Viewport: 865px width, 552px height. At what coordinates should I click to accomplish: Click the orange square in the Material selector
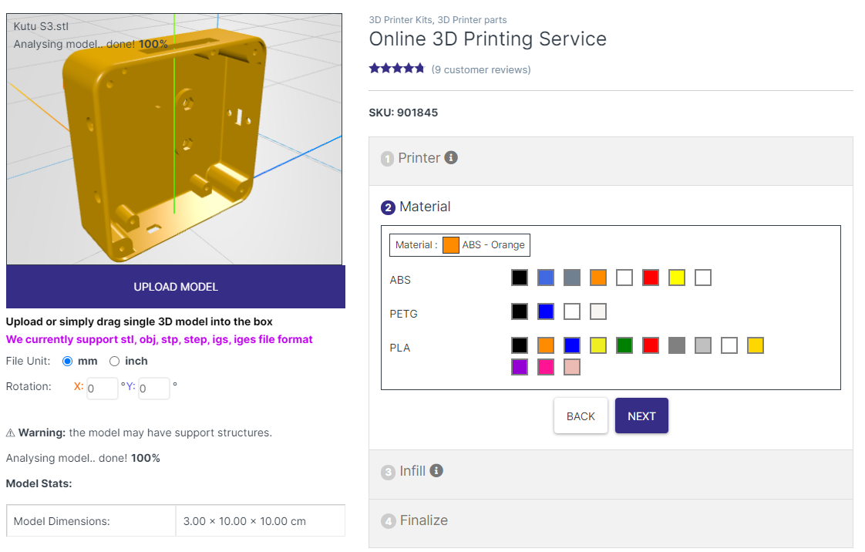point(450,244)
